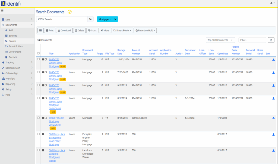This screenshot has width=278, height=164.
Task: Select Add under Documents
Action: point(11,30)
